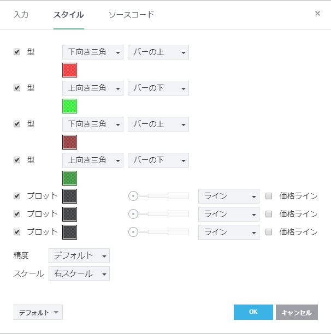Open the dark red color swatch

(x=70, y=142)
